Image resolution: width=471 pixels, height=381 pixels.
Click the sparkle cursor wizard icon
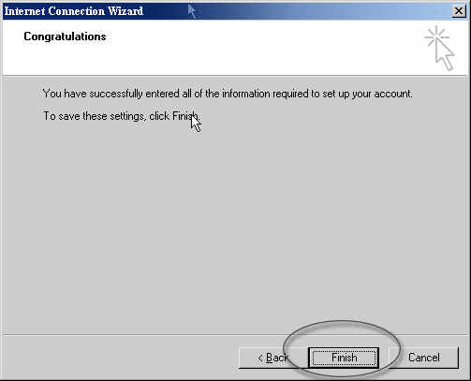pos(439,49)
